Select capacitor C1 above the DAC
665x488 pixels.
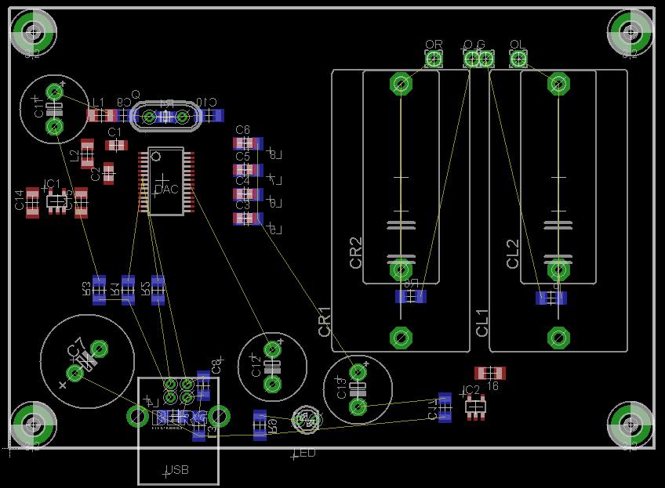tap(116, 145)
